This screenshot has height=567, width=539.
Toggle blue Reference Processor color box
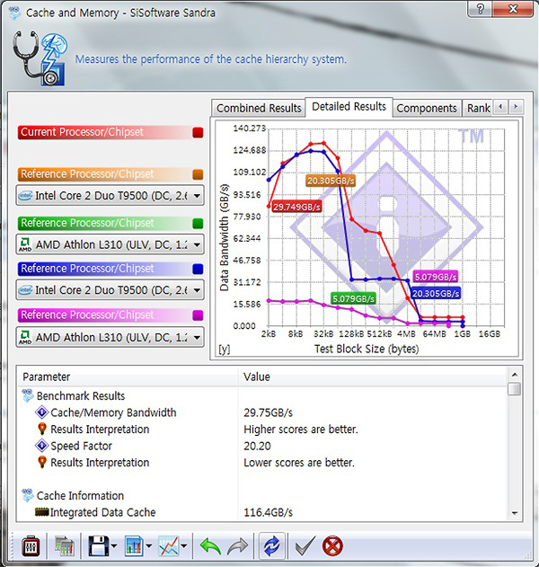pyautogui.click(x=198, y=270)
